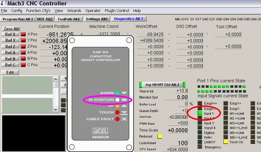Click G-code list scroll up arrow

tap(56, 79)
